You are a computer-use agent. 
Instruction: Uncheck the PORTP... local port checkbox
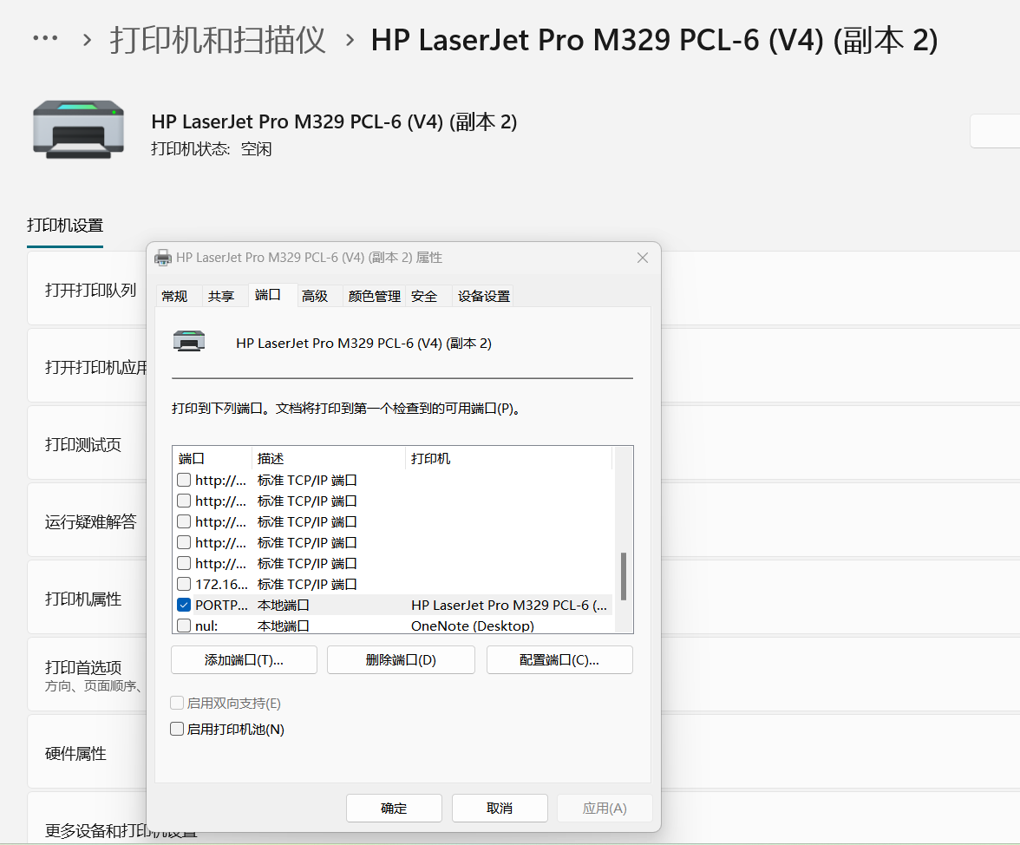pyautogui.click(x=183, y=605)
